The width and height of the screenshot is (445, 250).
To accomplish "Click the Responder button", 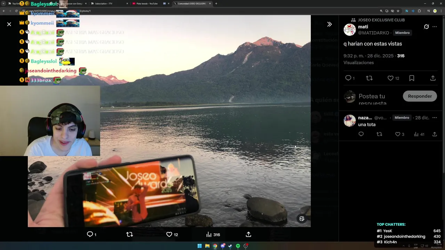I will [x=420, y=96].
